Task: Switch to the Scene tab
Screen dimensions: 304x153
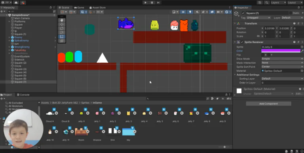Action: [x=64, y=8]
